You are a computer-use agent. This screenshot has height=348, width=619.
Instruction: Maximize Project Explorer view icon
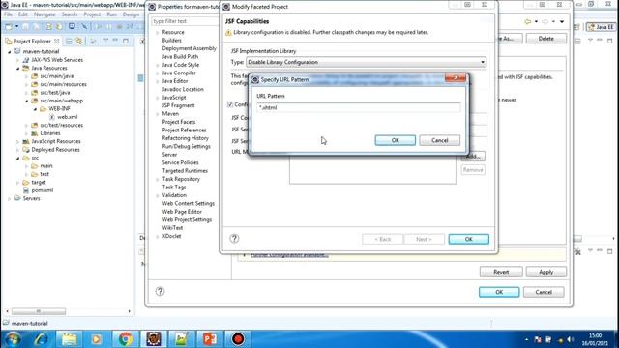coord(126,41)
